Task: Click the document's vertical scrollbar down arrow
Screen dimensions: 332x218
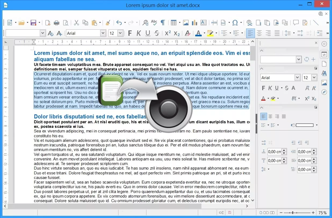Action: point(252,200)
